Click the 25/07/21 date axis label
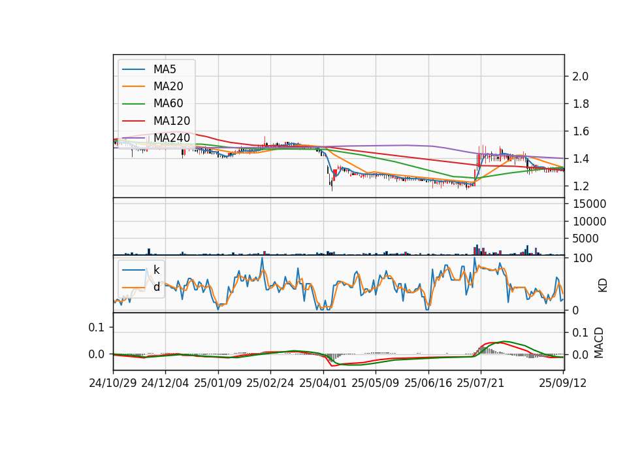 coord(481,383)
